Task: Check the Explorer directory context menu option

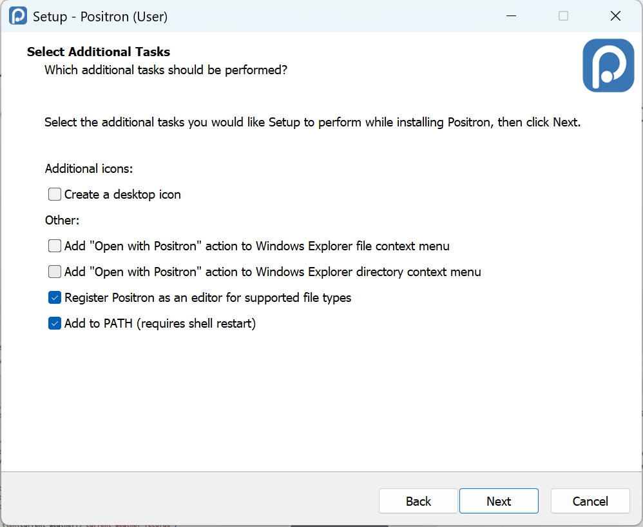Action: pyautogui.click(x=55, y=272)
